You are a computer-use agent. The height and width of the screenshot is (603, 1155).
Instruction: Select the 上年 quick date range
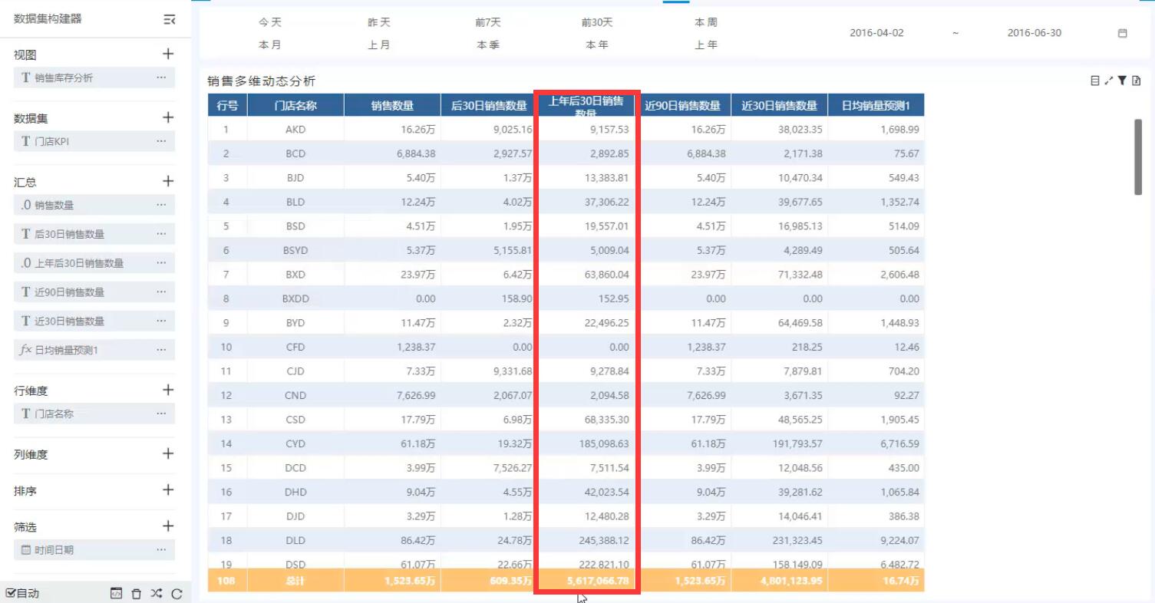point(706,45)
